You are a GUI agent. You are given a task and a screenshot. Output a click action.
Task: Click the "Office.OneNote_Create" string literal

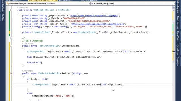(x=129, y=27)
